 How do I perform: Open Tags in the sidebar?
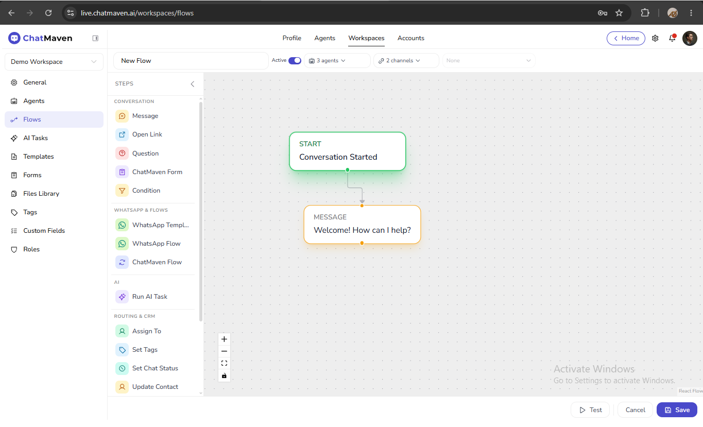click(x=54, y=212)
